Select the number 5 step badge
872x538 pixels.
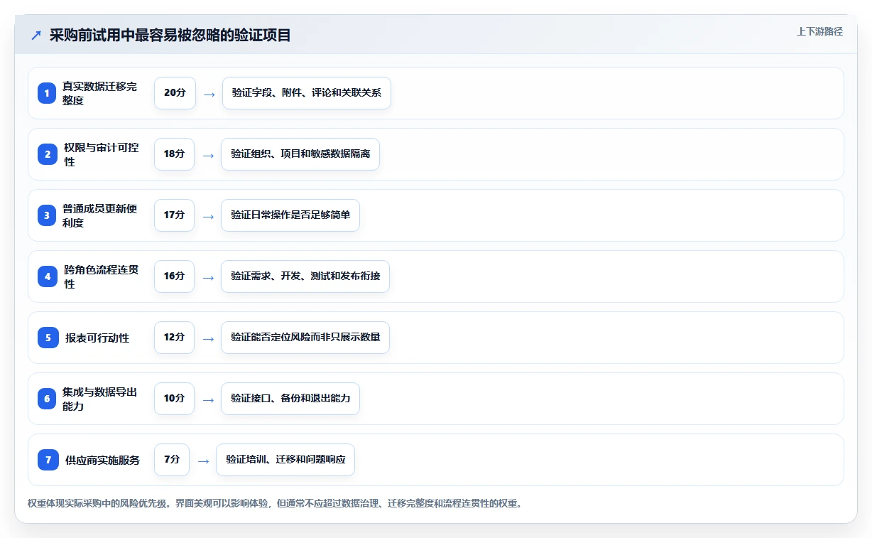pyautogui.click(x=48, y=338)
